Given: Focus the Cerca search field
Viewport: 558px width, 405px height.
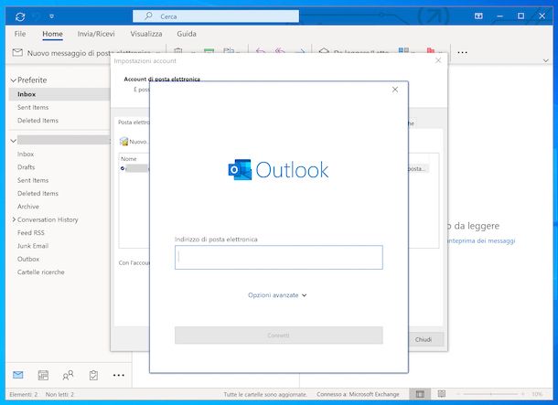Looking at the screenshot, I should (216, 16).
